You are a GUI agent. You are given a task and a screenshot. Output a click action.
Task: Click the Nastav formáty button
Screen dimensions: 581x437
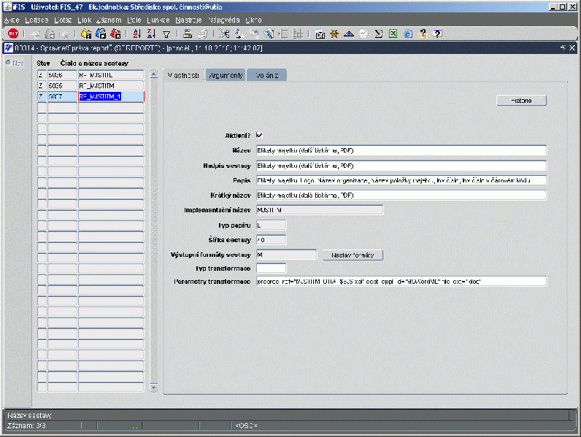[353, 255]
